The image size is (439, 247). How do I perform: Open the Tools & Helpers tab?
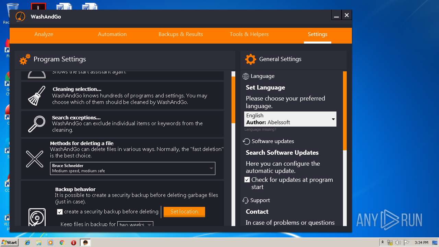[x=249, y=34]
